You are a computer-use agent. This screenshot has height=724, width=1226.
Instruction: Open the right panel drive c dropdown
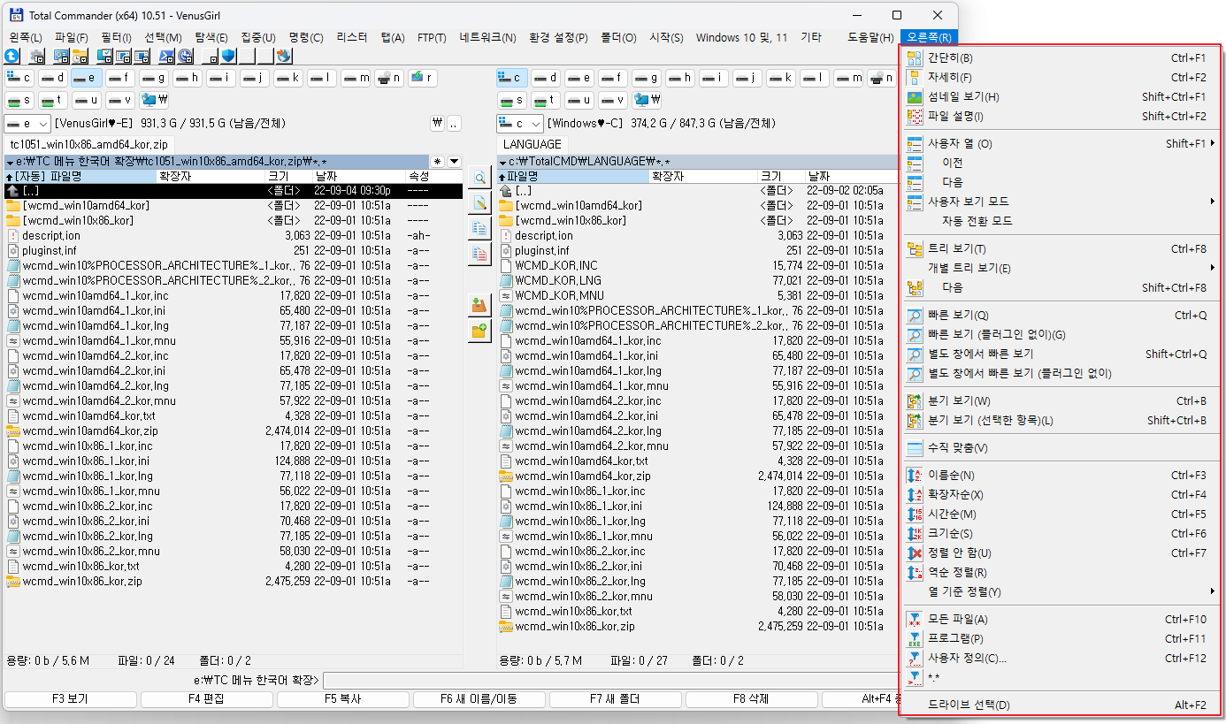(x=519, y=124)
